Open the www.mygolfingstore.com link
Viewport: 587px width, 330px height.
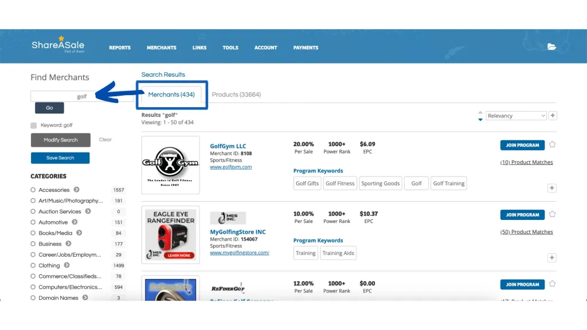pos(240,253)
